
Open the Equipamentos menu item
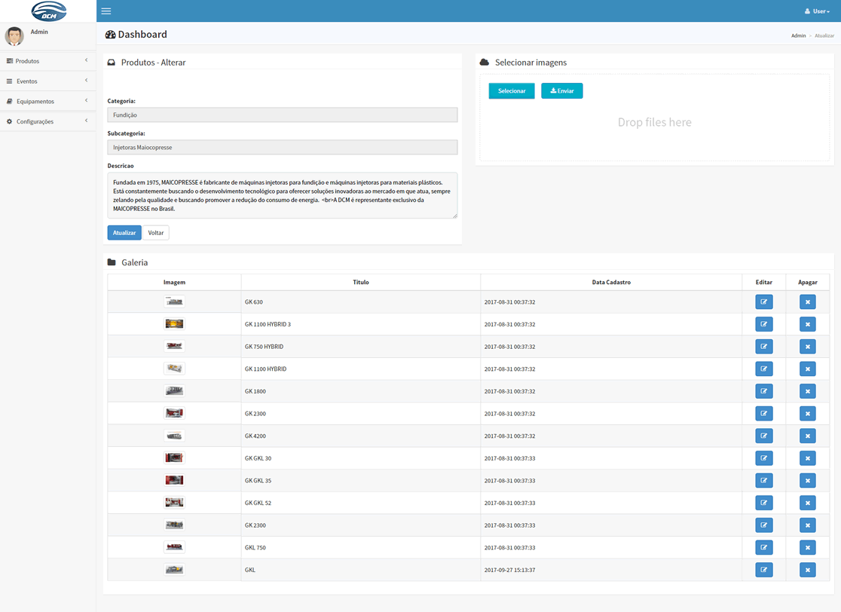(47, 101)
